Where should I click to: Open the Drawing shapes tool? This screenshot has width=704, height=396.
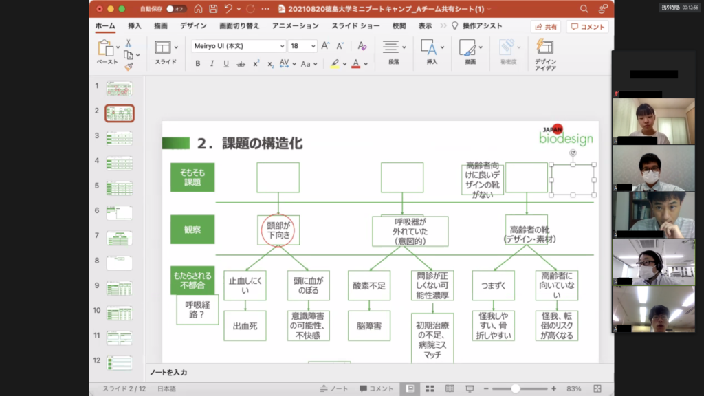pos(467,47)
